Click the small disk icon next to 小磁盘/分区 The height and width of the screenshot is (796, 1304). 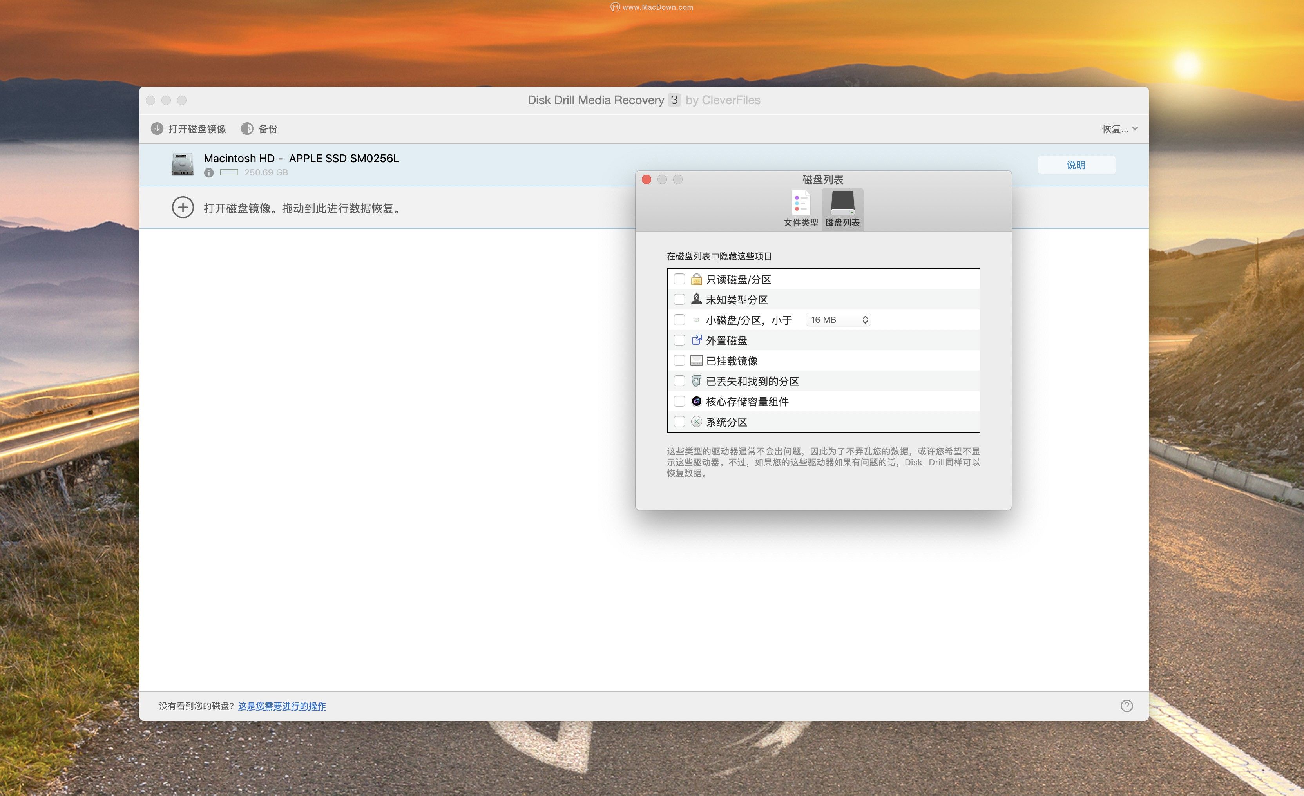[x=696, y=320]
